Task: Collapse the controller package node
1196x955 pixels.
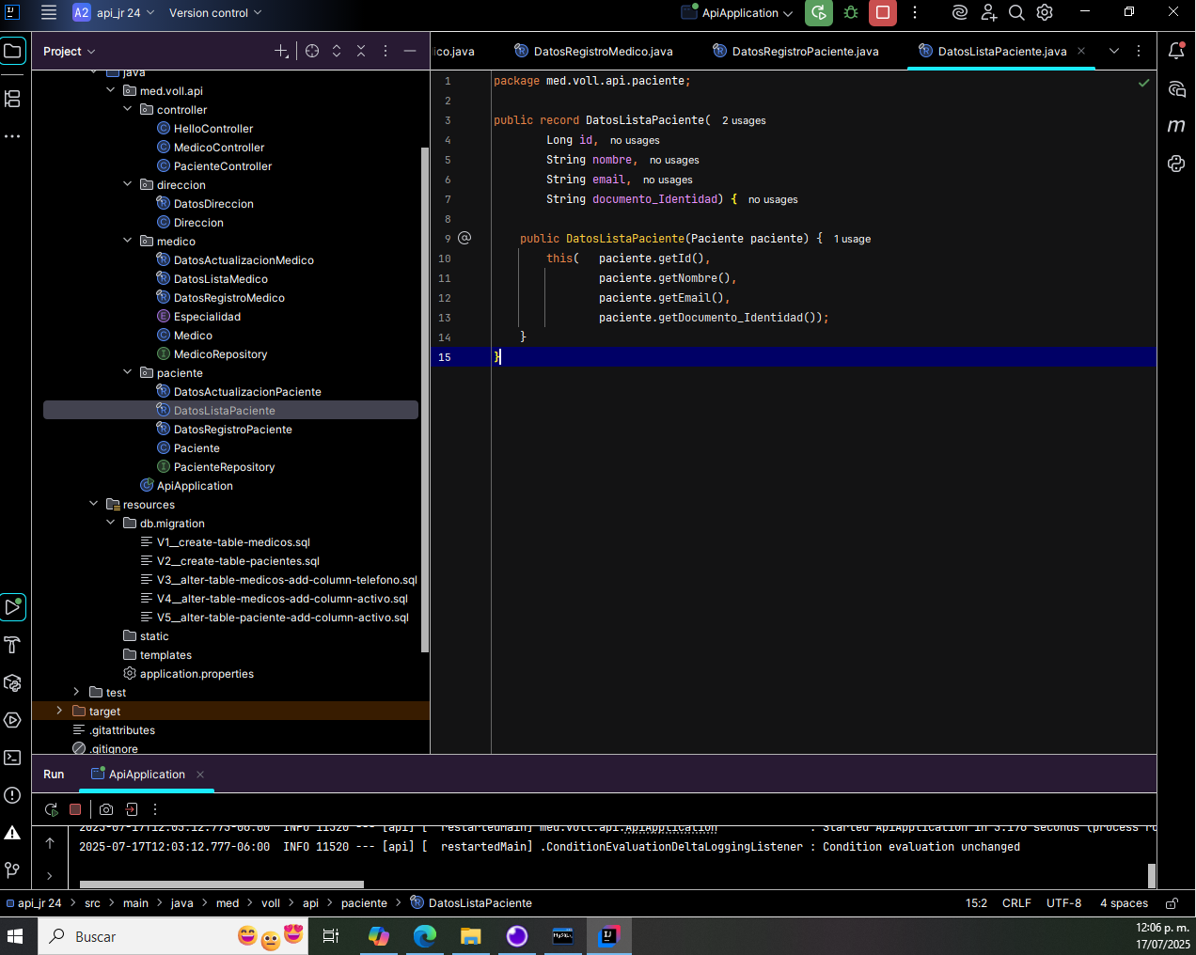Action: click(x=128, y=109)
